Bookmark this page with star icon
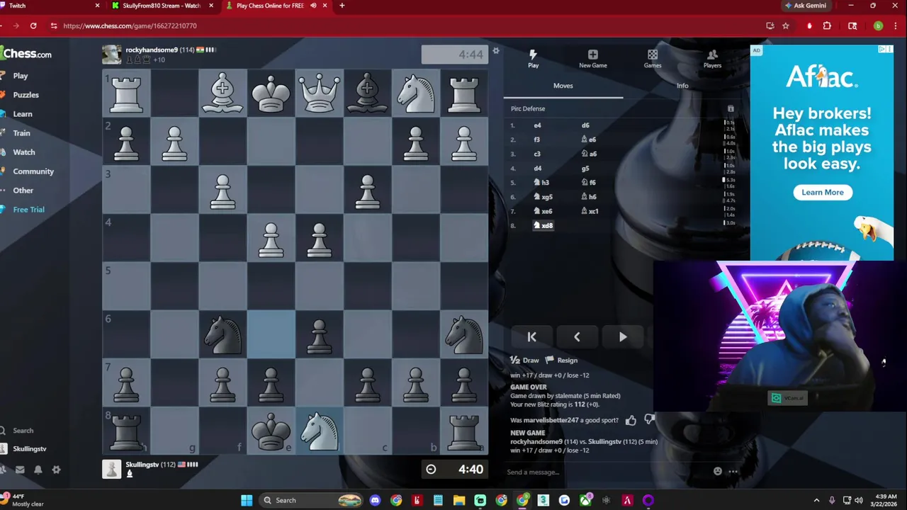Image resolution: width=907 pixels, height=510 pixels. click(x=785, y=25)
